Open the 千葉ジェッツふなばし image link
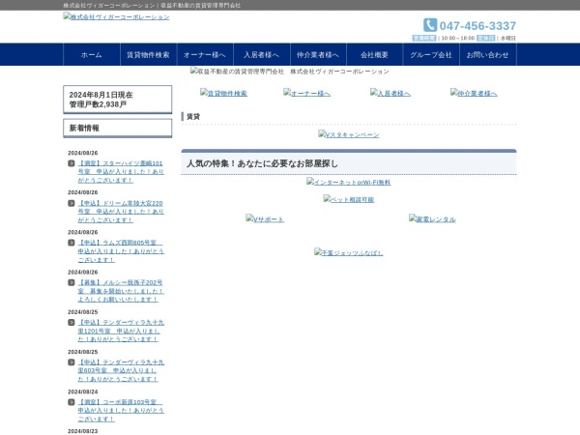Viewport: 580px width, 435px height. click(348, 252)
